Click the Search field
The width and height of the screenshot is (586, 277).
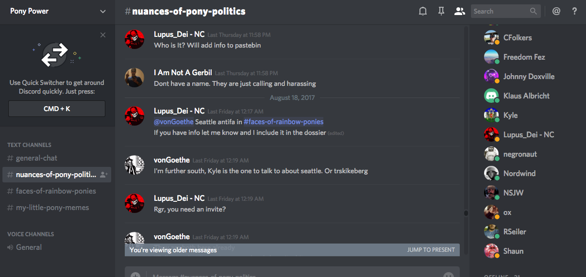[500, 11]
